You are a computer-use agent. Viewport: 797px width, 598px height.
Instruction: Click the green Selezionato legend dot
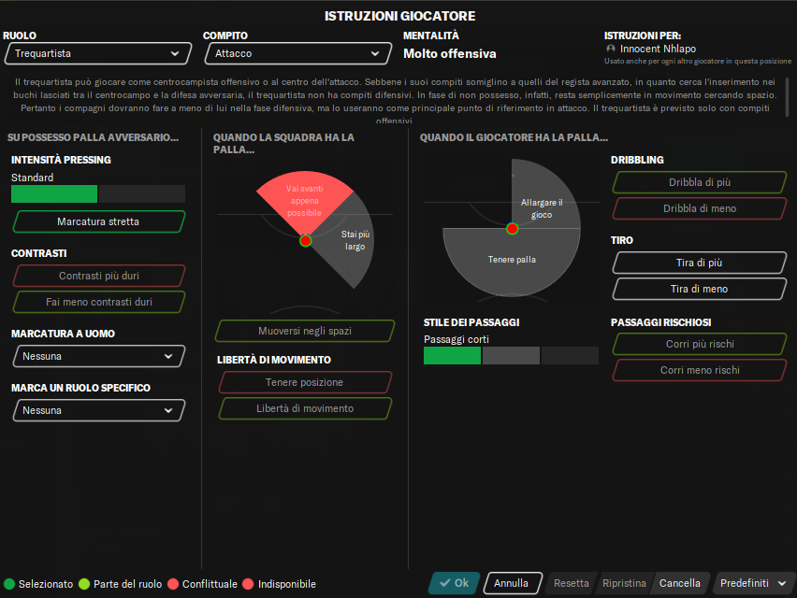(x=9, y=584)
